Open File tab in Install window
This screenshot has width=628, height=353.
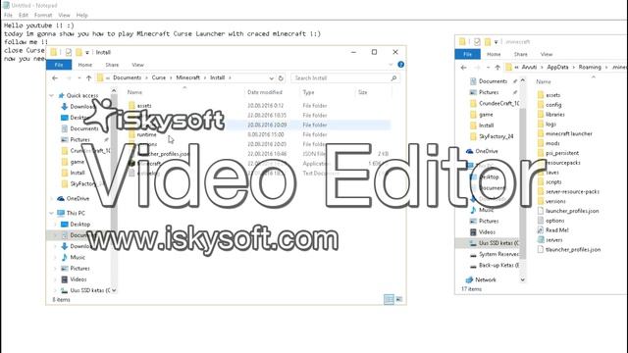[x=59, y=65]
